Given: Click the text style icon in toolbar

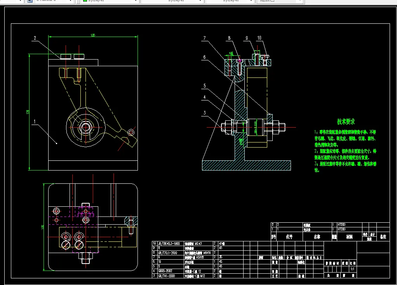Looking at the screenshot, I should pyautogui.click(x=30, y=1).
